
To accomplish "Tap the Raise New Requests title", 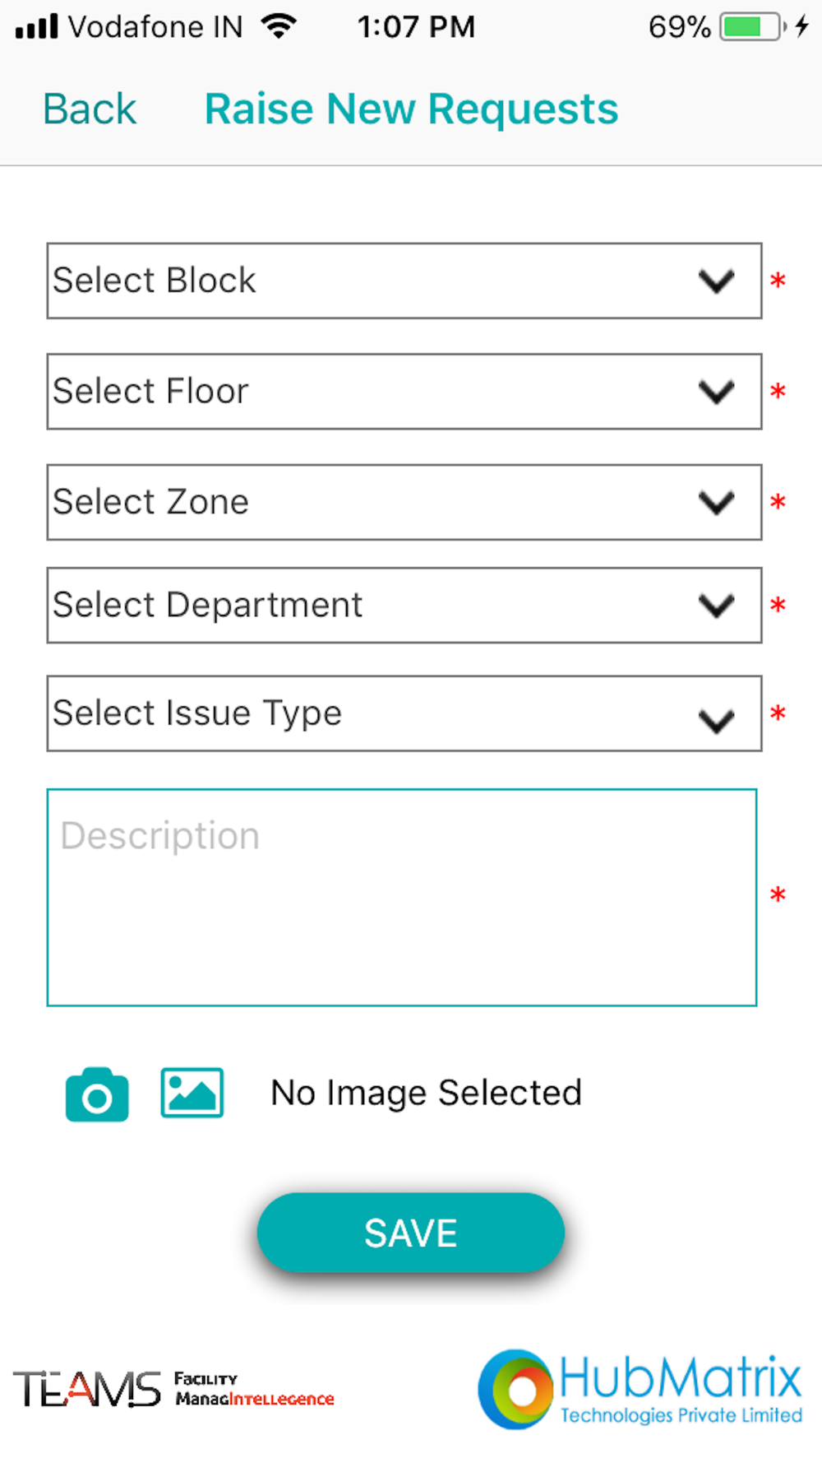I will (411, 109).
